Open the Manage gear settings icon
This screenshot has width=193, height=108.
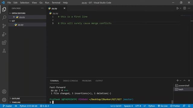pos(4,100)
